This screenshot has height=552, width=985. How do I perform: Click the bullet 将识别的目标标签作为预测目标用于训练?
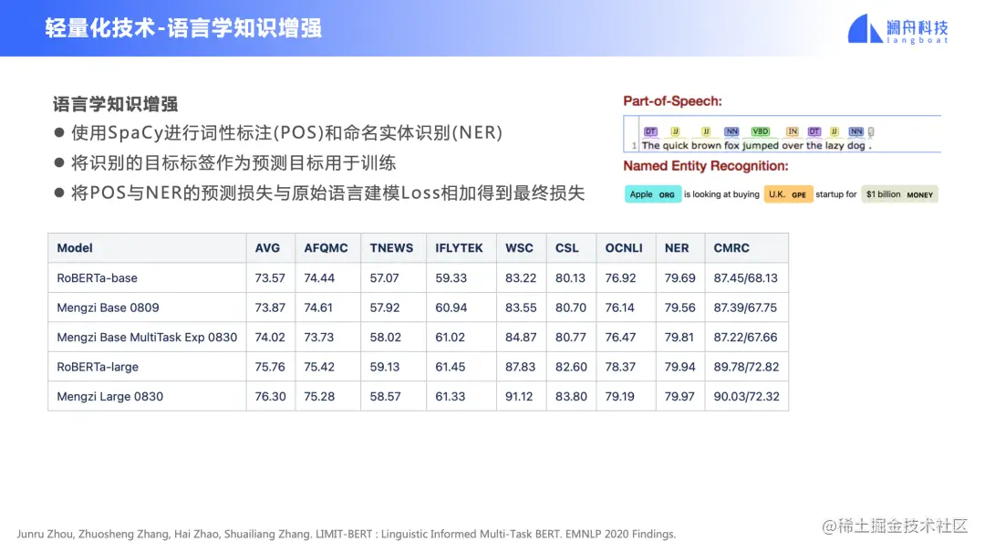(x=225, y=162)
